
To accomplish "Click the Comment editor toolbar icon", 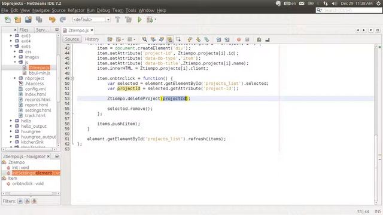I will 259,39.
